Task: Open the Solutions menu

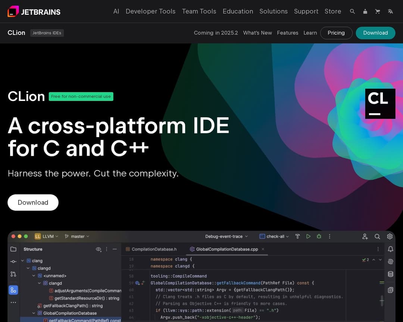Action: coord(274,11)
